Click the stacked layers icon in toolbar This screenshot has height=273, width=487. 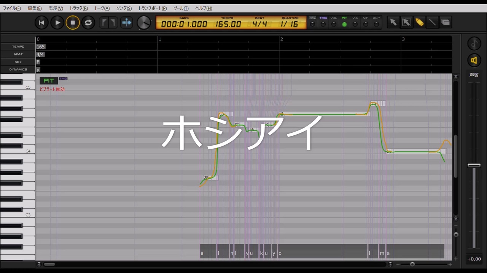445,22
